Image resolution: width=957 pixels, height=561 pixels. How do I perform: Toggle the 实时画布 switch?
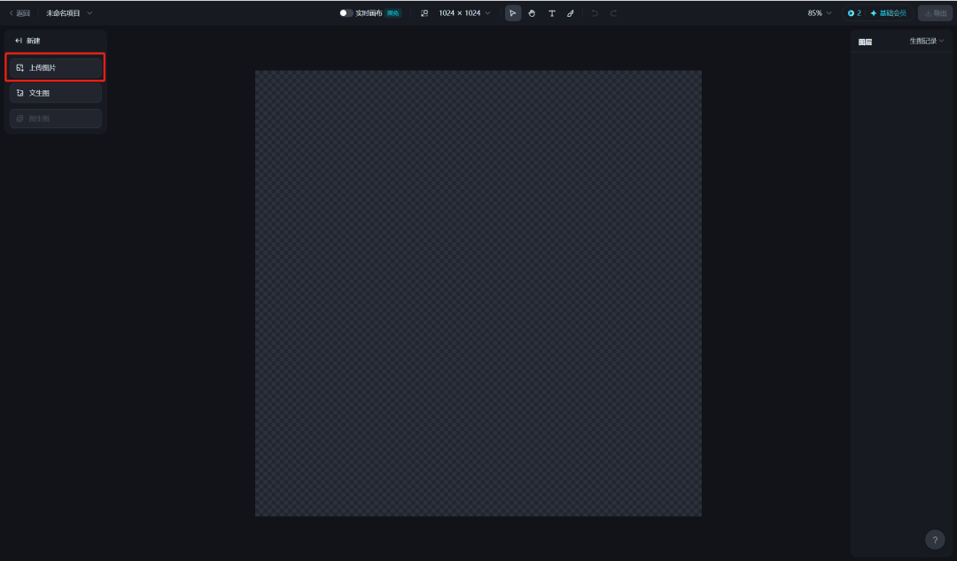[x=346, y=13]
